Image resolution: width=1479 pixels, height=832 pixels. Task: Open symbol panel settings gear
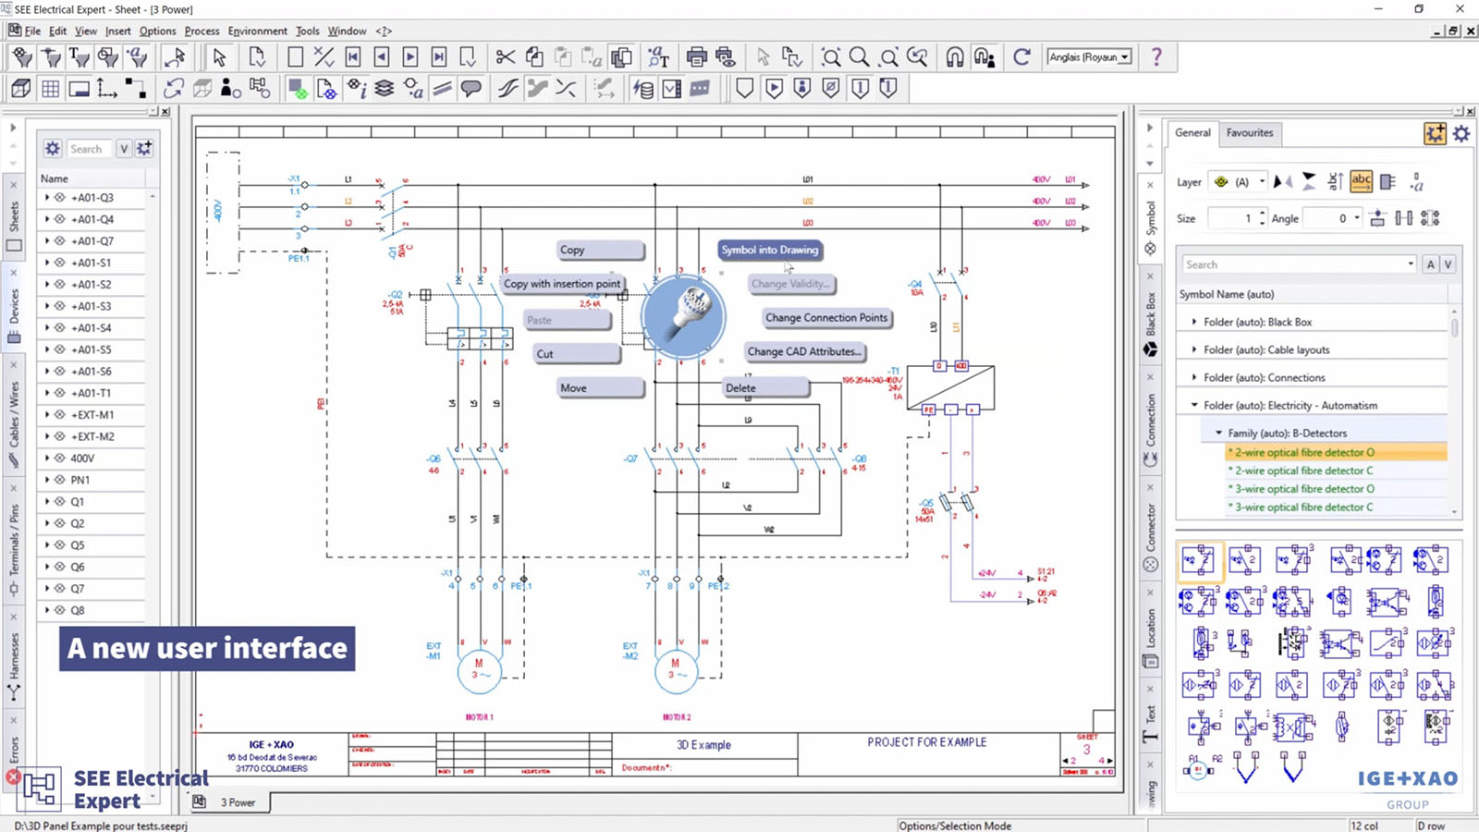tap(1461, 133)
